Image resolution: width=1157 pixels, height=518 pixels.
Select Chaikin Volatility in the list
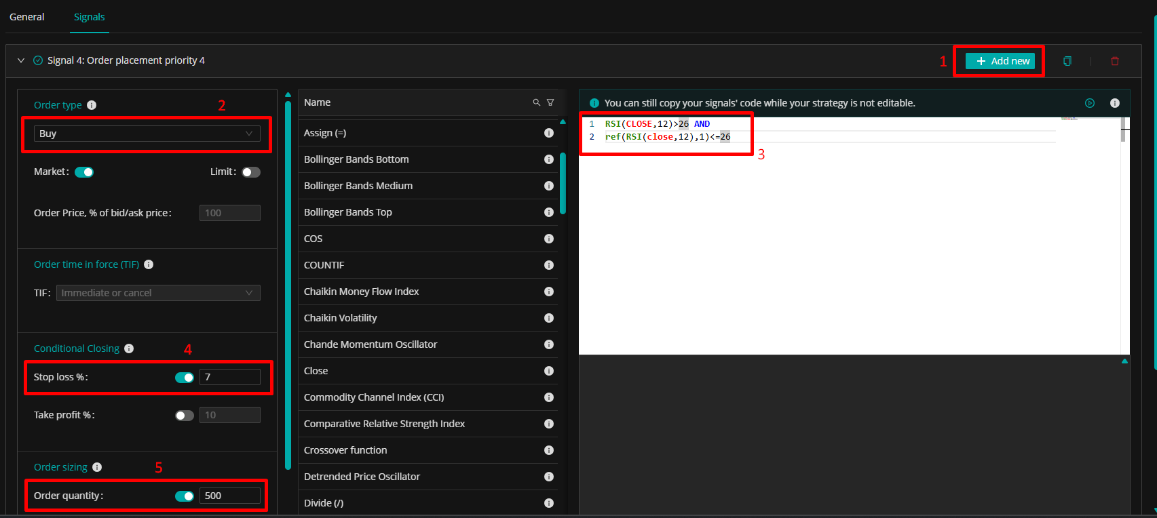pyautogui.click(x=340, y=318)
